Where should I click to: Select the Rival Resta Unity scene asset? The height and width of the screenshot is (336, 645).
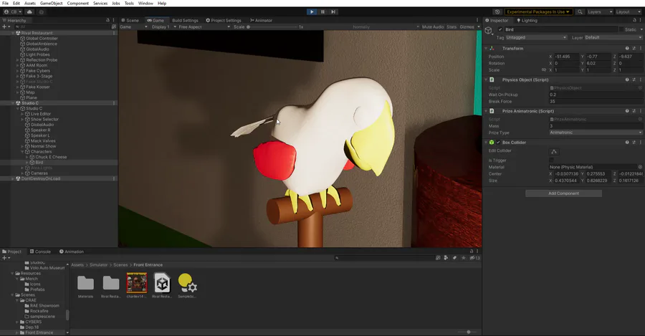162,283
